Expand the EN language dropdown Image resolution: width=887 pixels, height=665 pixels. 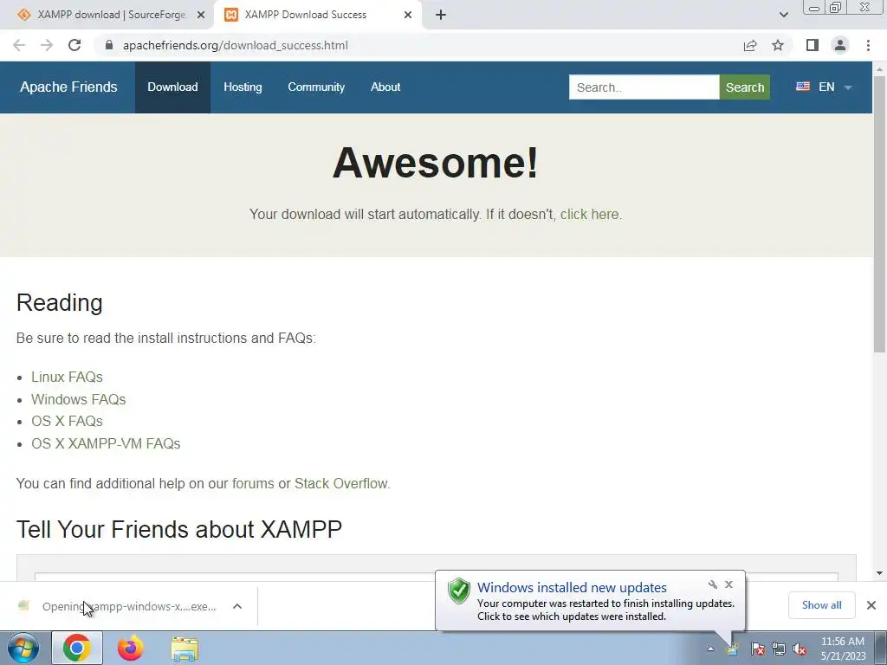tap(834, 87)
